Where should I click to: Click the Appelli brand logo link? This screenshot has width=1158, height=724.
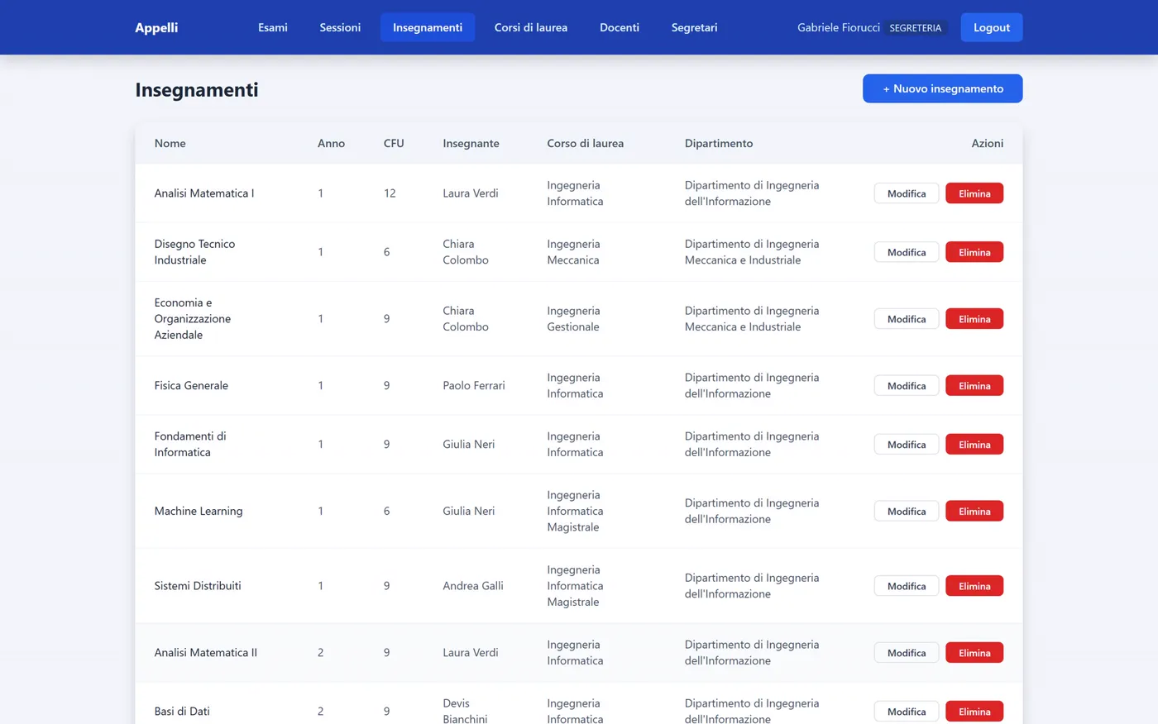pos(156,27)
